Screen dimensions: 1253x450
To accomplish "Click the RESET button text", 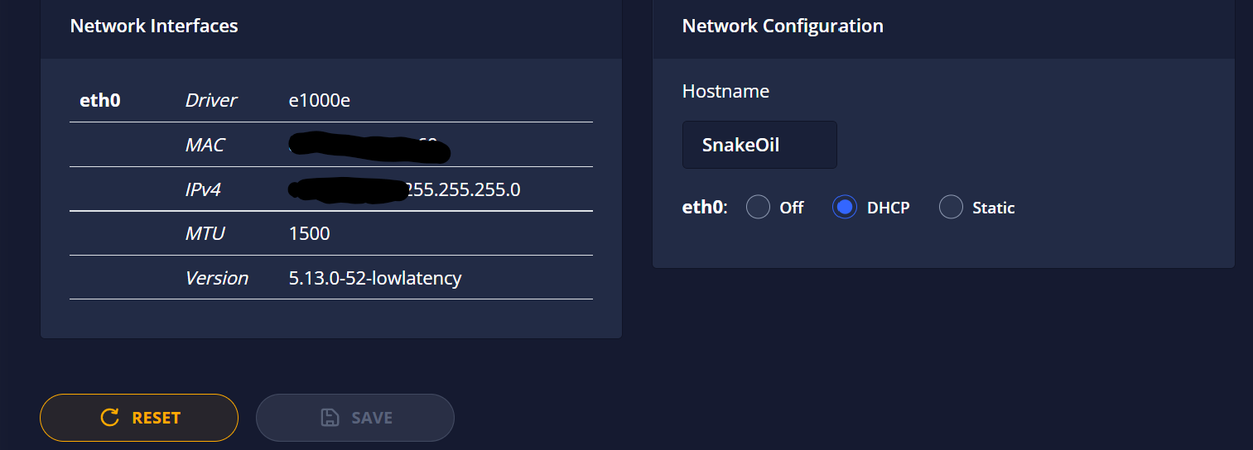I will click(156, 418).
